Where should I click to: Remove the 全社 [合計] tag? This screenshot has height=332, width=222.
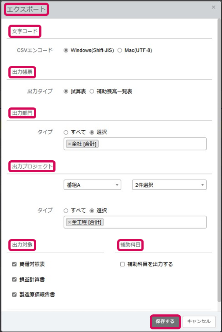coord(69,144)
